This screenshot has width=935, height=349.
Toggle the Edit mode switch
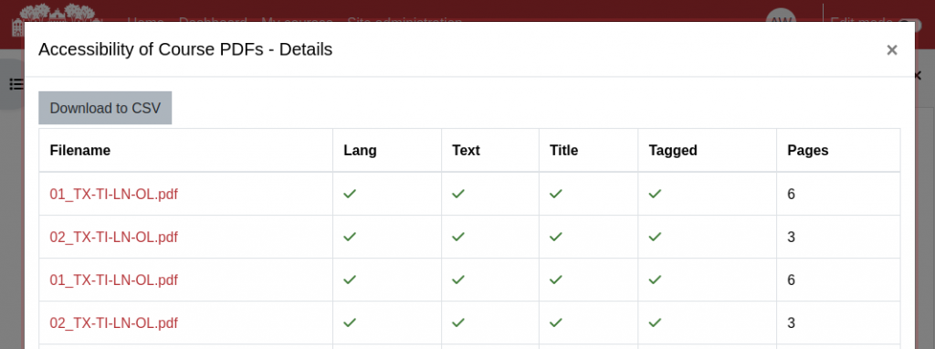point(909,24)
